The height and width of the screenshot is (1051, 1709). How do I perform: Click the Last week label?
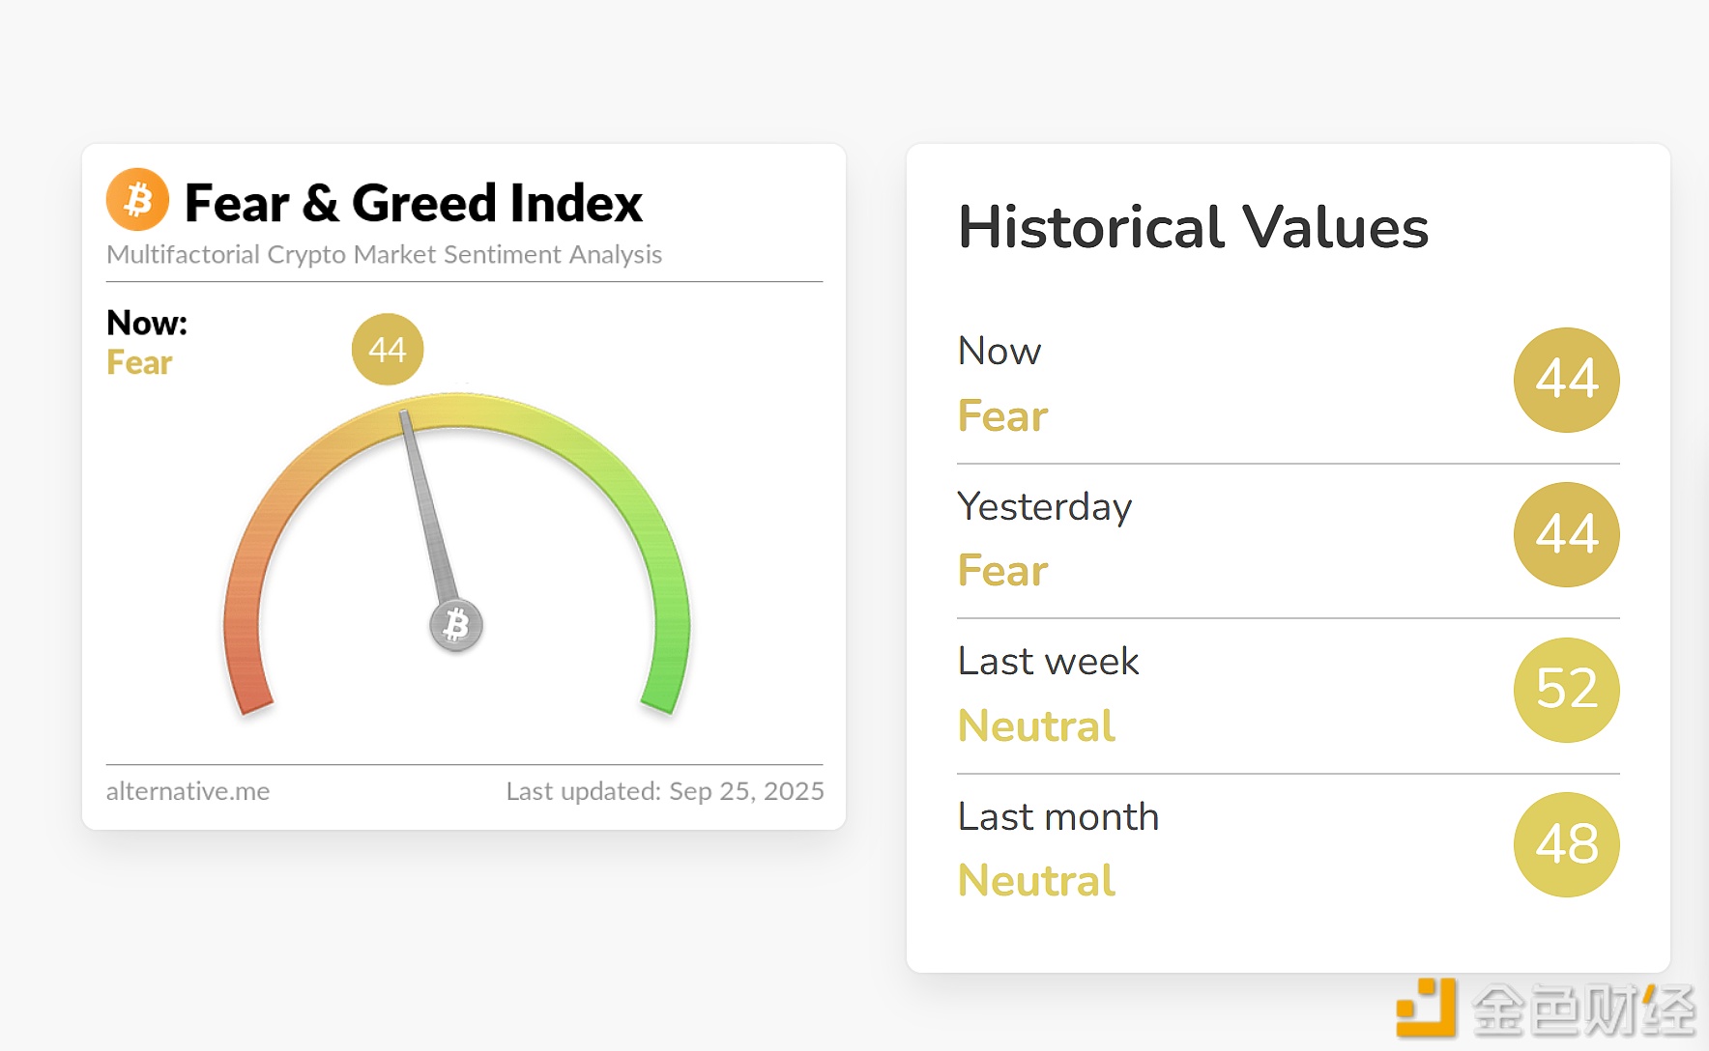point(1048,662)
